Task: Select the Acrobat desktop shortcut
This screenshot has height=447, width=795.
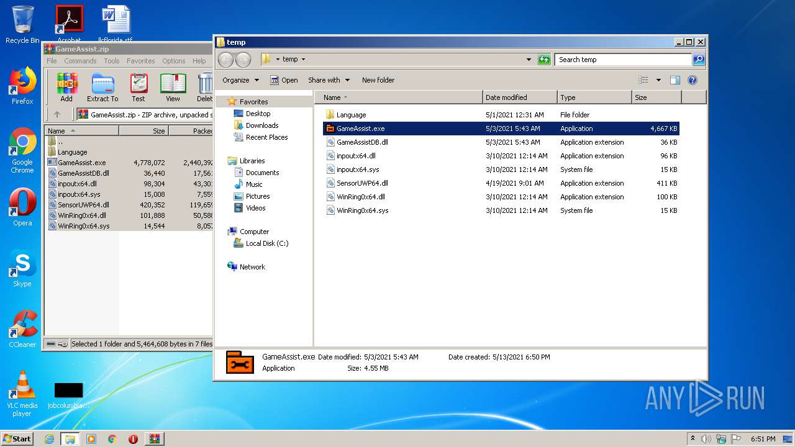Action: pyautogui.click(x=69, y=24)
